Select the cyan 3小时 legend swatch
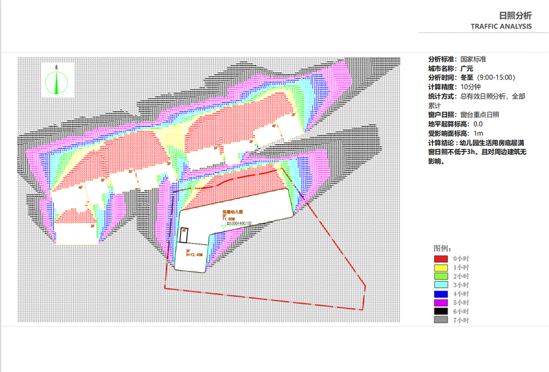This screenshot has width=549, height=372. 441,285
